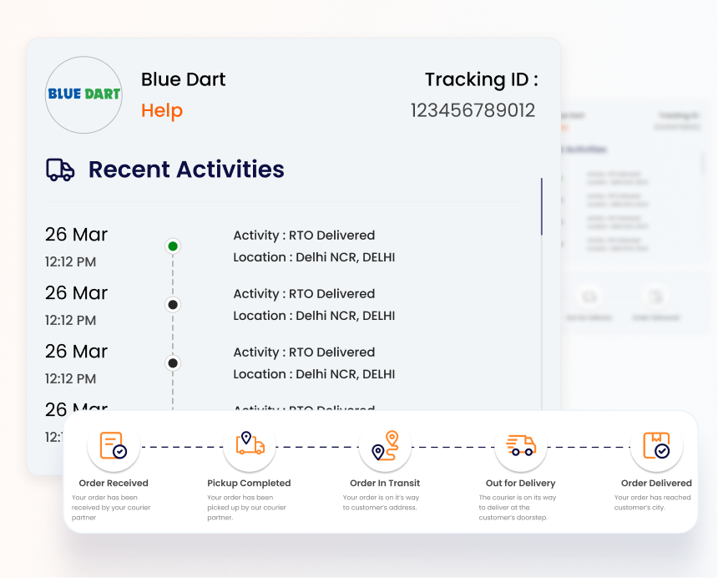Click the Recent Activities heading
Screen dimensions: 718x578
[186, 170]
